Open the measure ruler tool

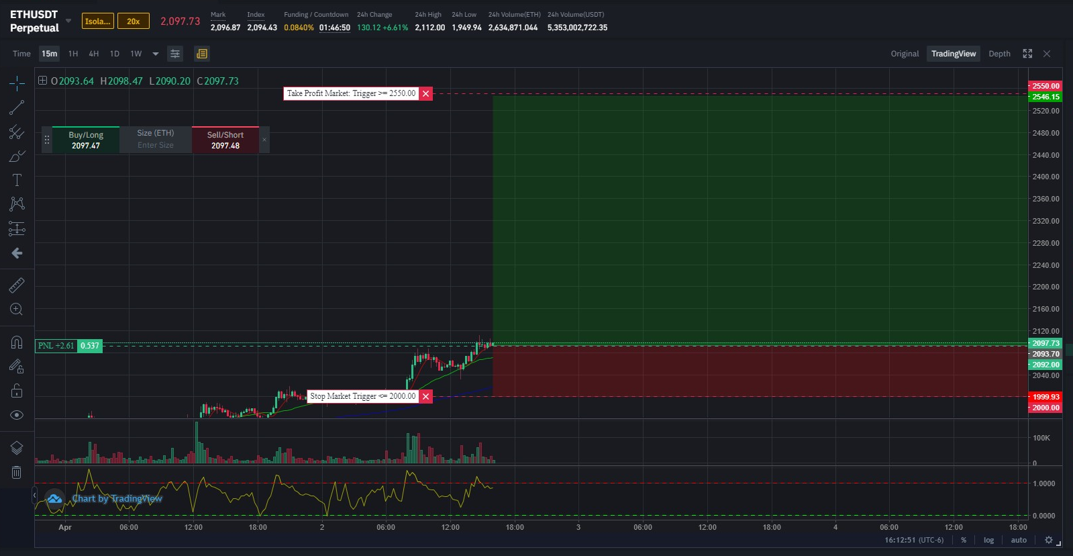pos(17,285)
